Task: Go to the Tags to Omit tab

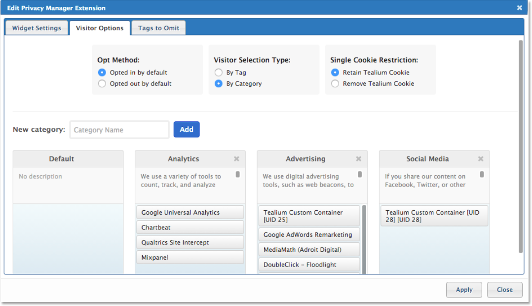Action: coord(158,28)
